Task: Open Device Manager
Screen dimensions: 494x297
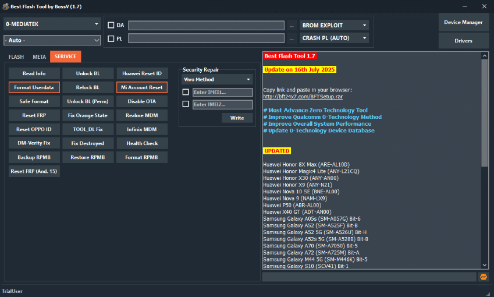Action: tap(463, 22)
